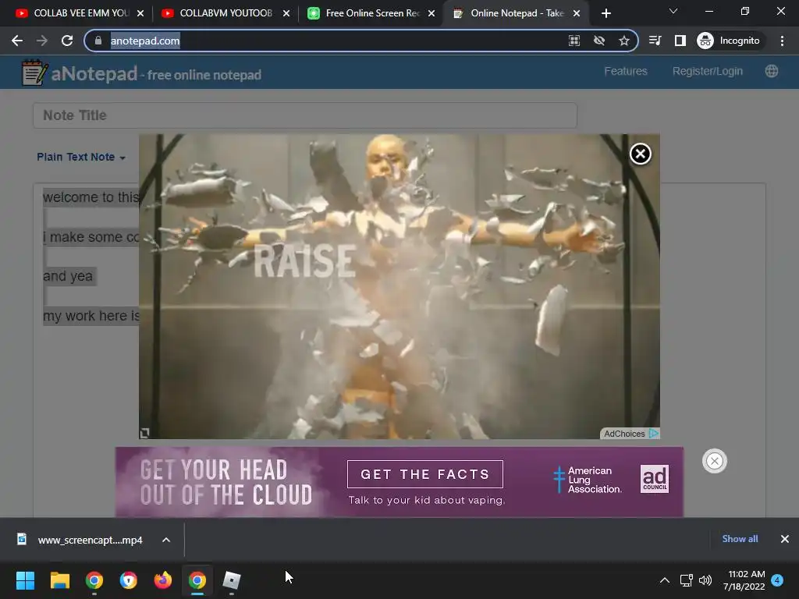Screen dimensions: 799x599
Task: Click the Note Title input field
Action: coord(305,115)
